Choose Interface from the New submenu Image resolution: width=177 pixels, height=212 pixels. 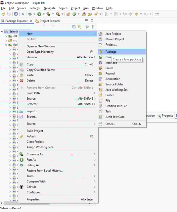point(121,63)
